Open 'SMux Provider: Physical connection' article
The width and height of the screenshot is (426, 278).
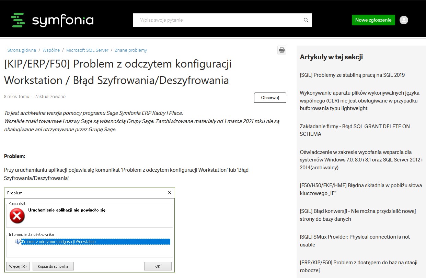point(355,241)
